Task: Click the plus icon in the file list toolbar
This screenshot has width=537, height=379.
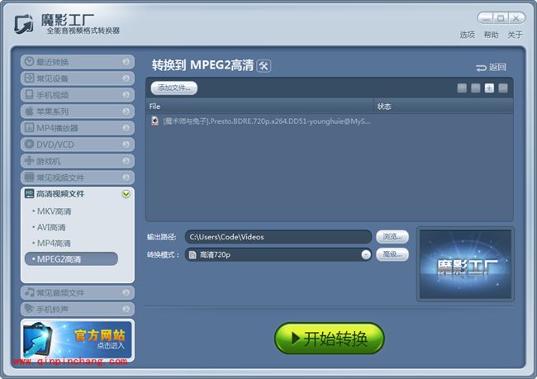Action: tap(489, 88)
